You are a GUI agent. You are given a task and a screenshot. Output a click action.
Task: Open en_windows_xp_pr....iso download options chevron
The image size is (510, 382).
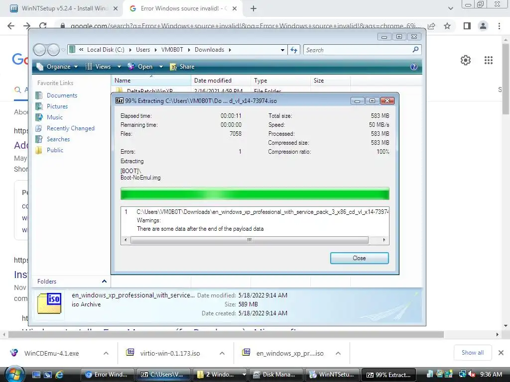pos(338,353)
